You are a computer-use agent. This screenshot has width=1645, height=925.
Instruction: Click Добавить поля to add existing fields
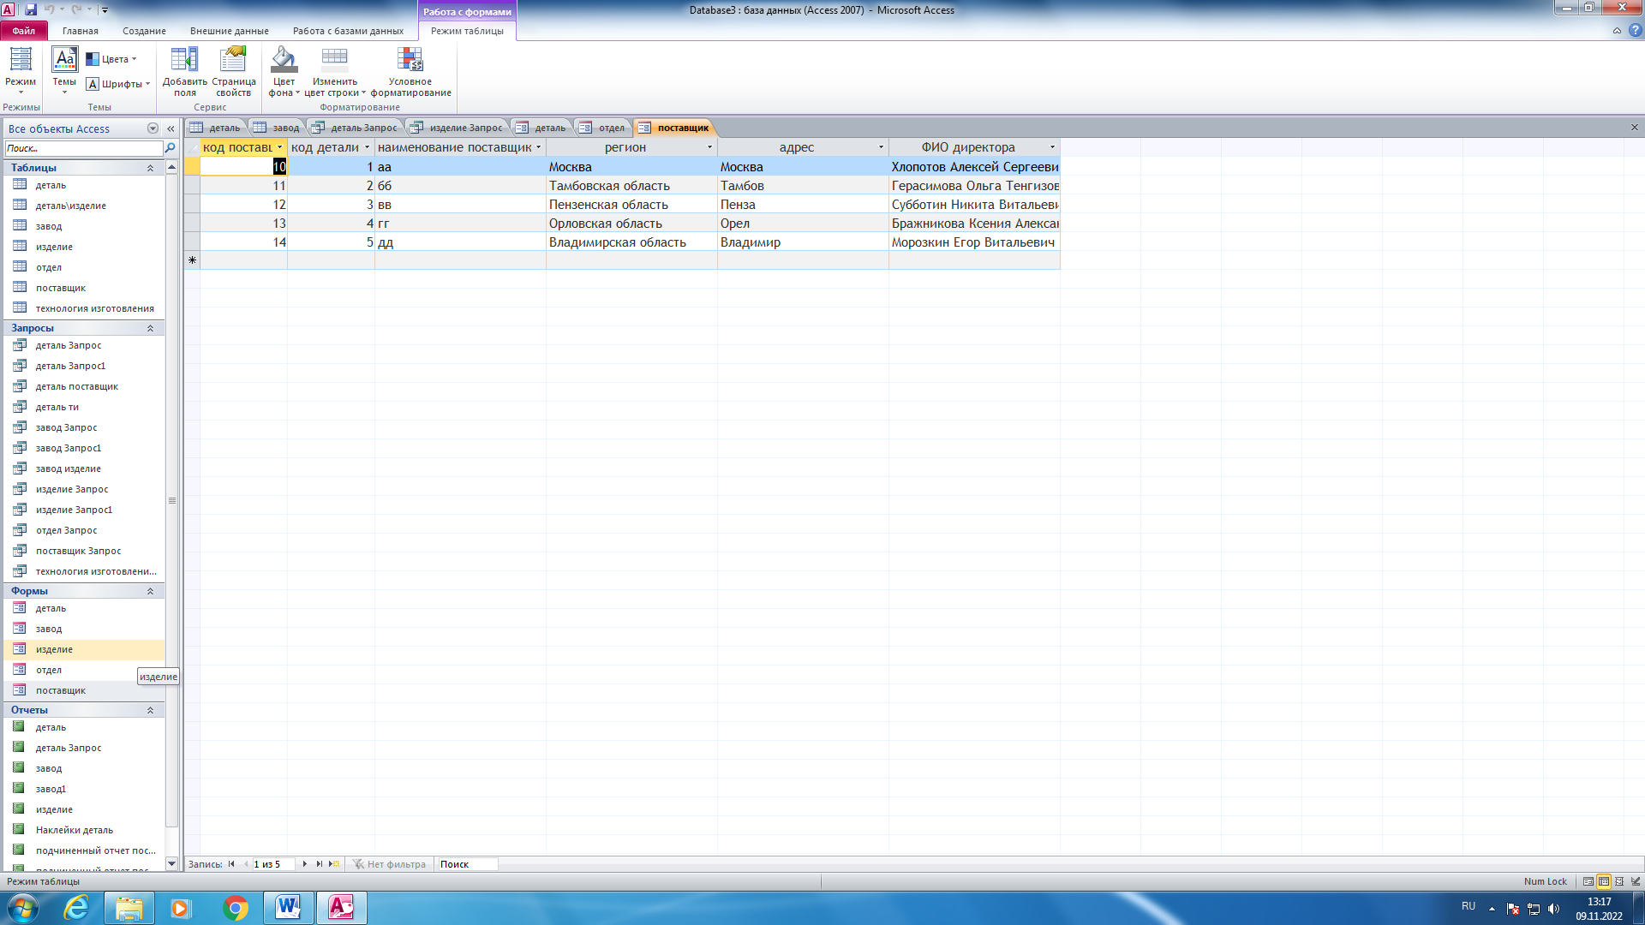(185, 72)
